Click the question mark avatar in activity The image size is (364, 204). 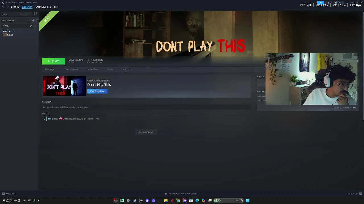44,119
